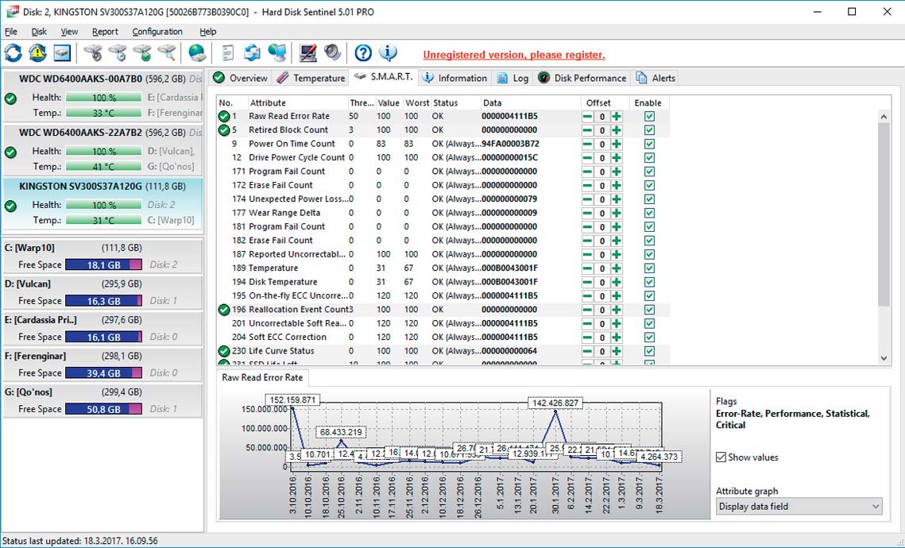Click the disk with stethoscope test icon
905x548 pixels.
click(x=92, y=54)
